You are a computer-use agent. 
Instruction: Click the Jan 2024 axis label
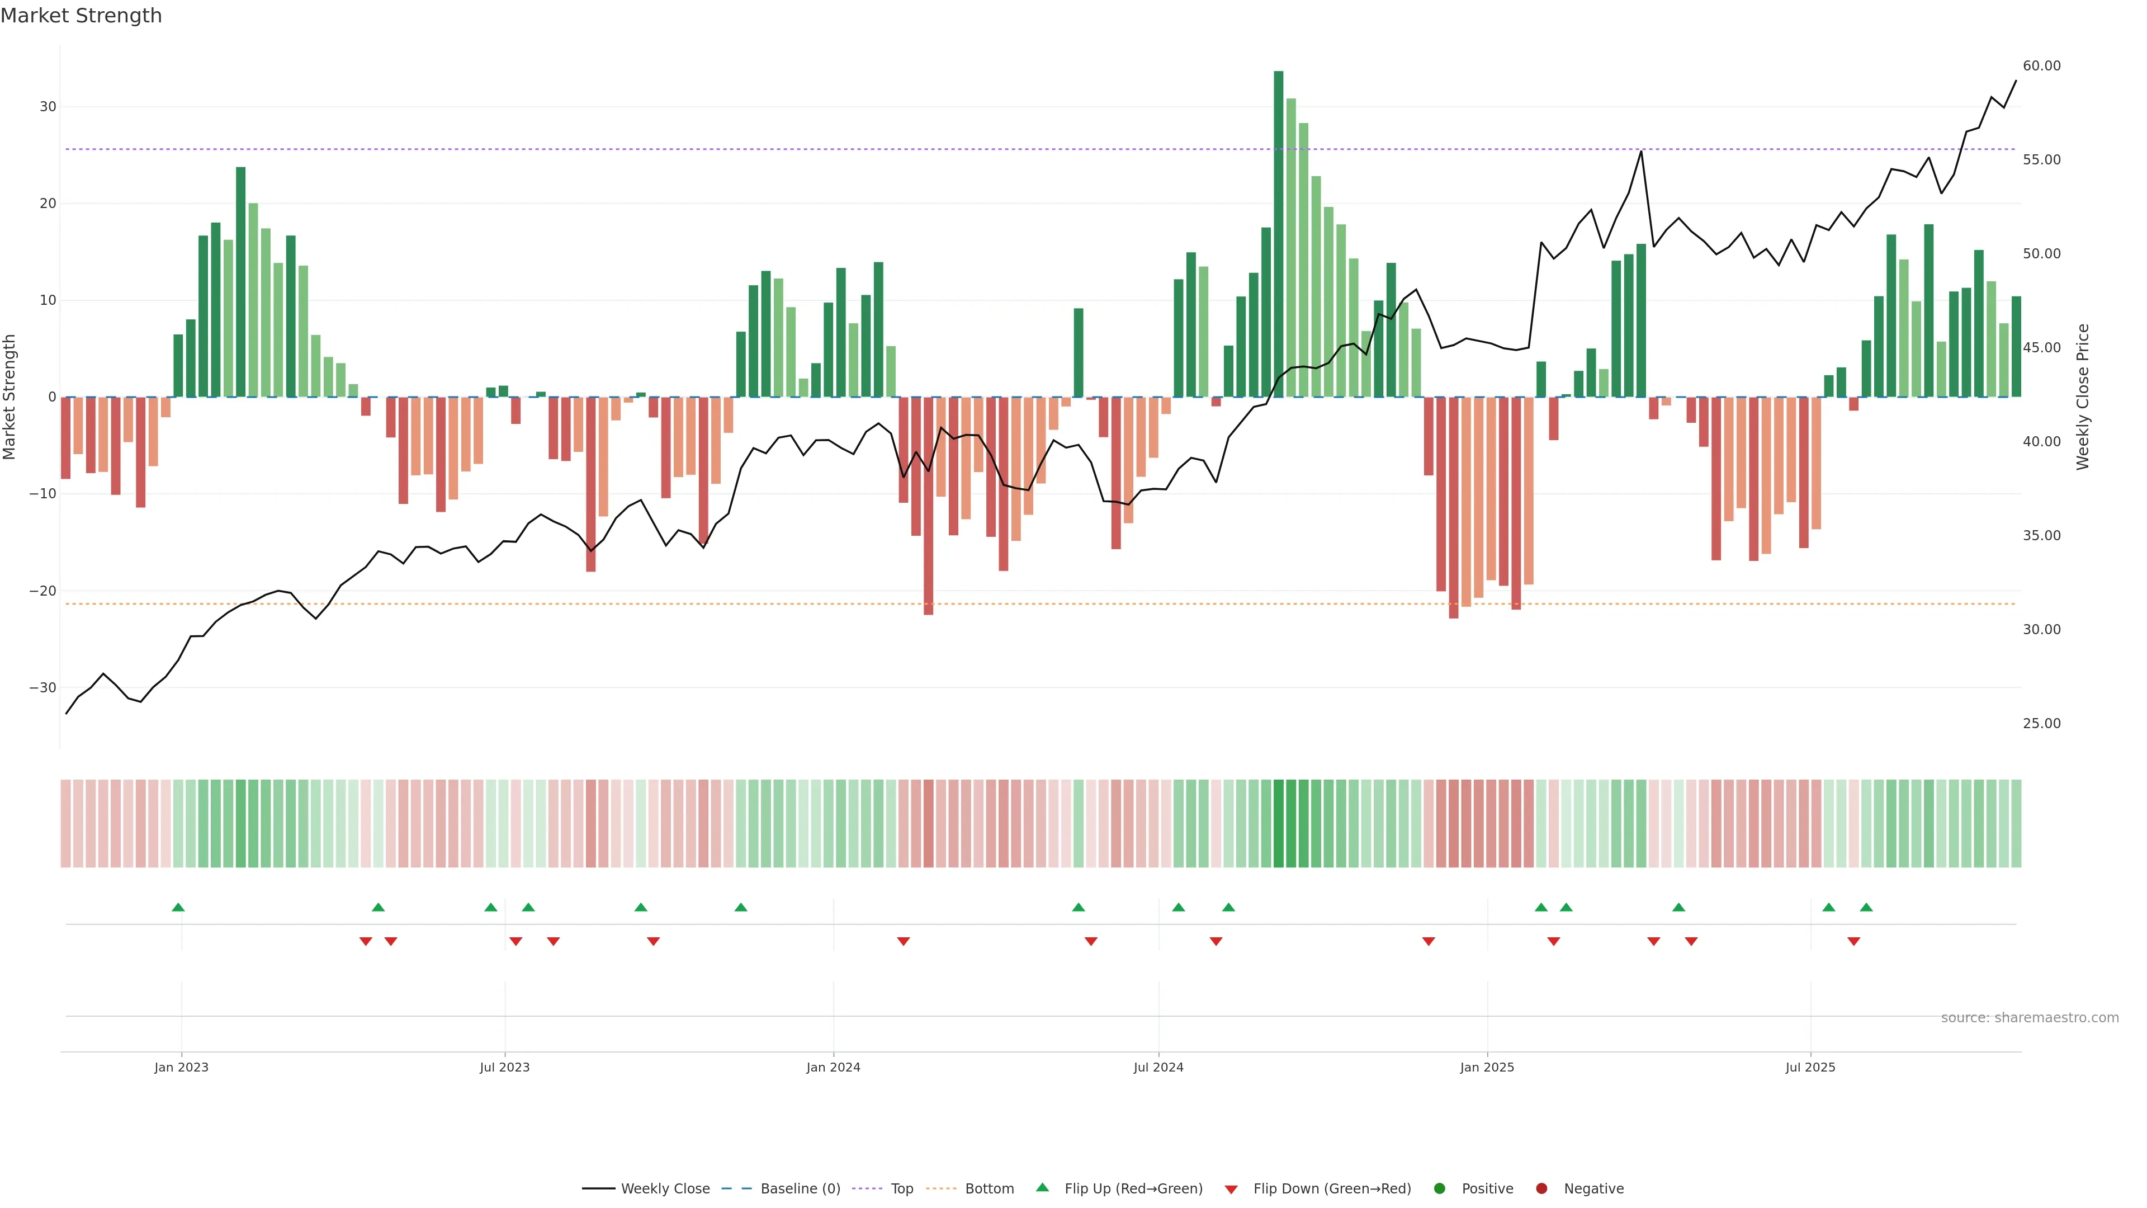coord(833,1067)
